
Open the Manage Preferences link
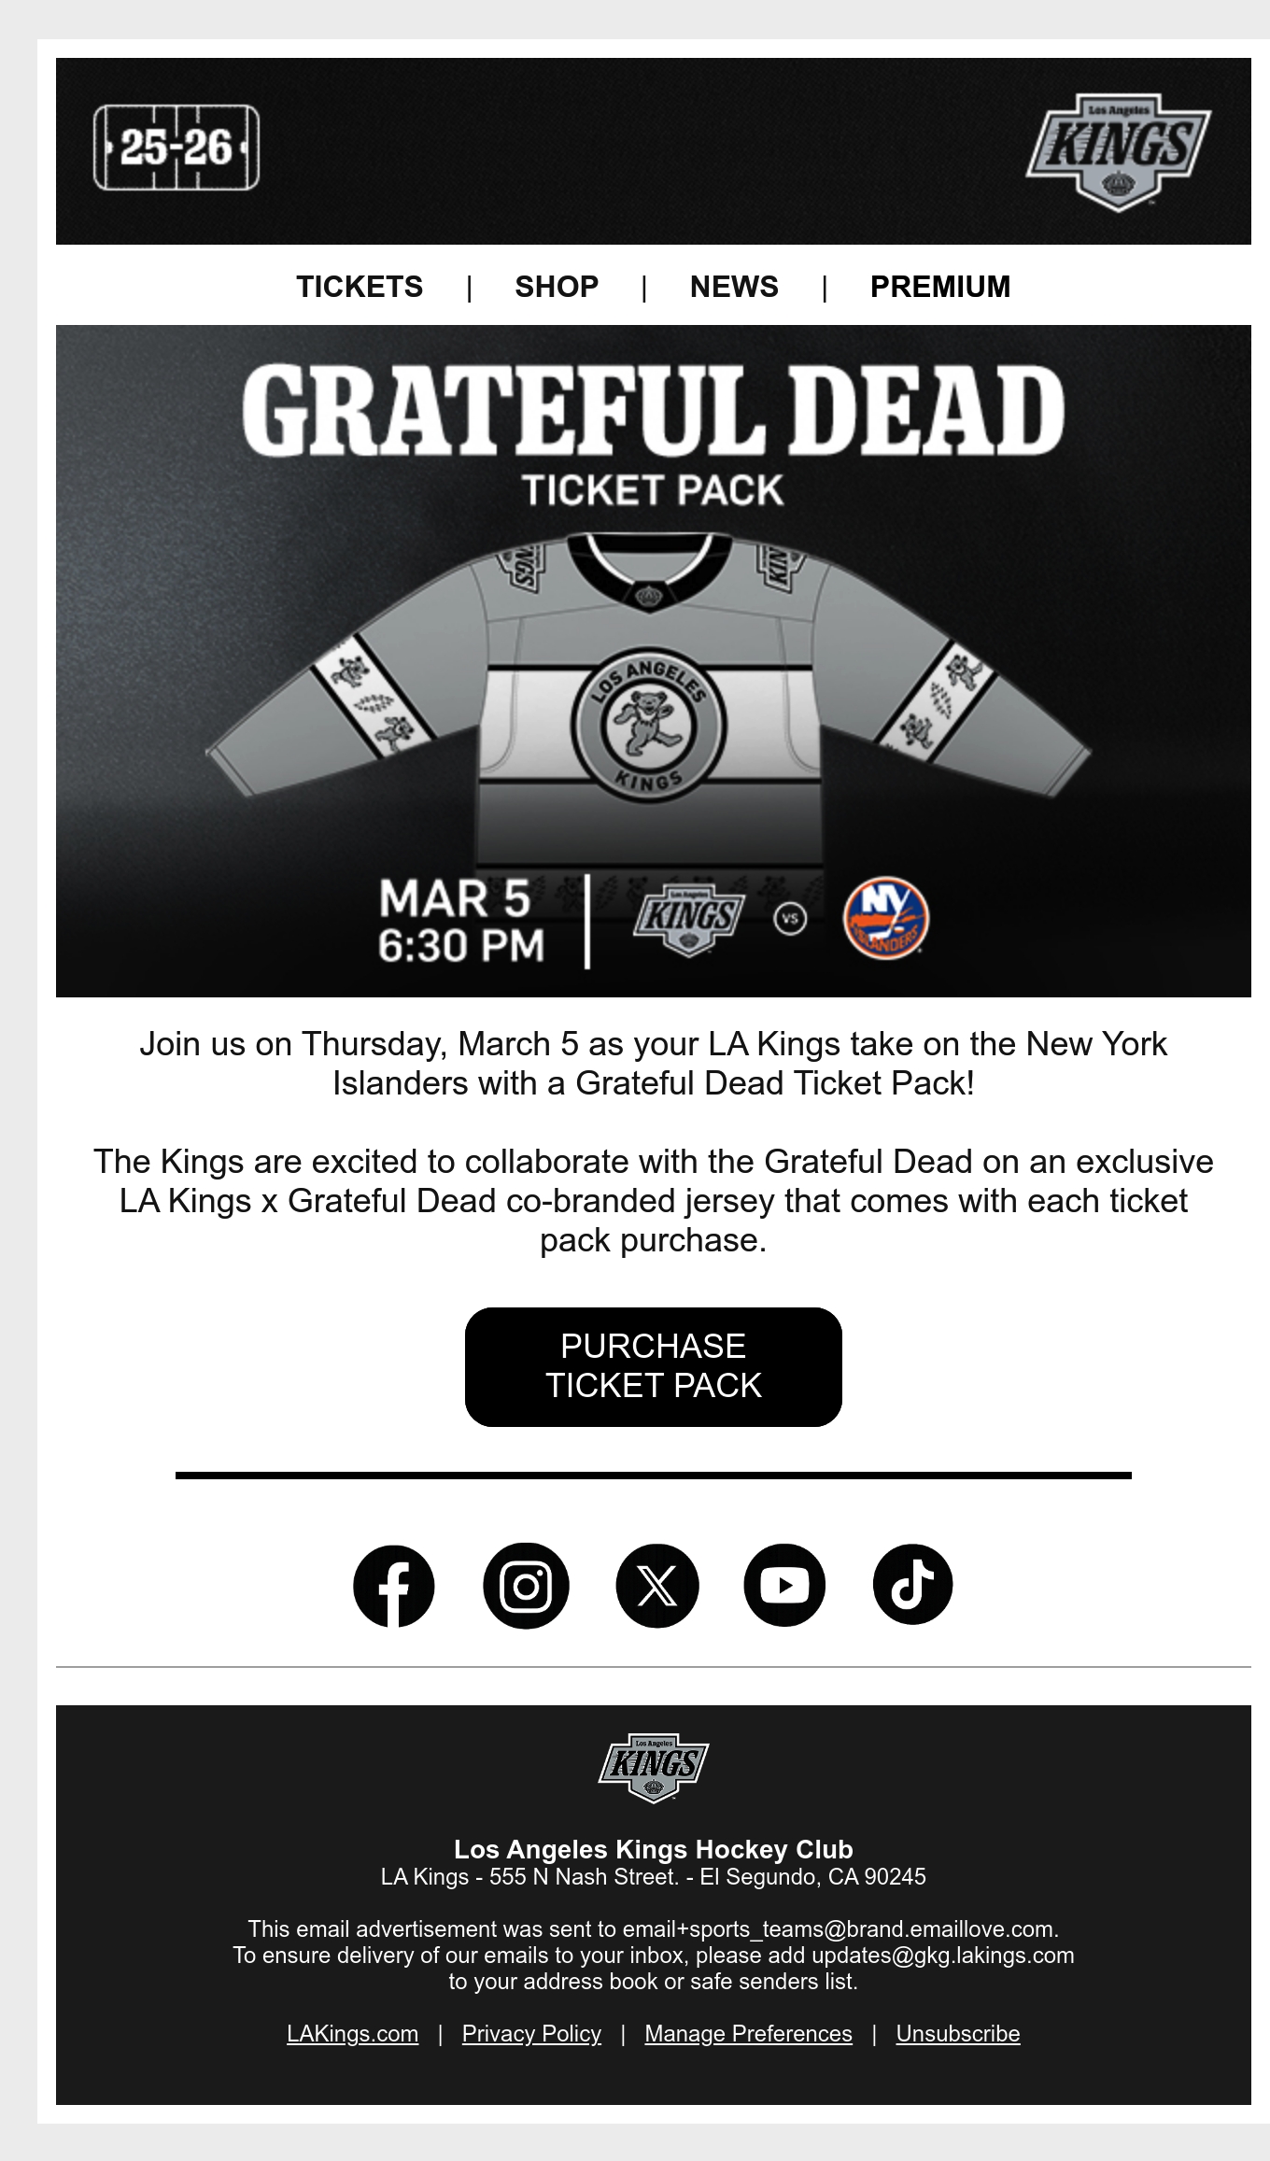pos(748,2033)
